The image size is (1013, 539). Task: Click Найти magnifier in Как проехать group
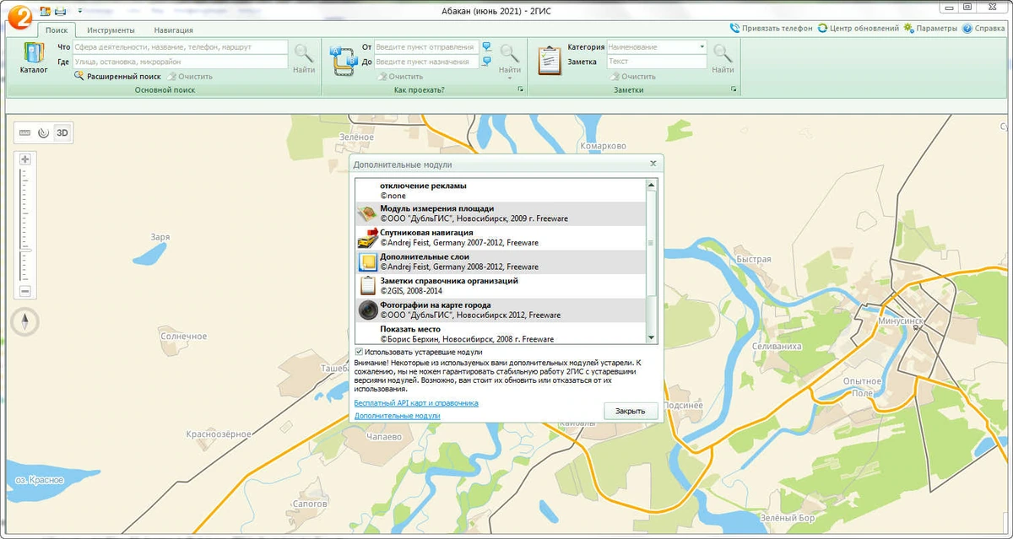pyautogui.click(x=510, y=57)
